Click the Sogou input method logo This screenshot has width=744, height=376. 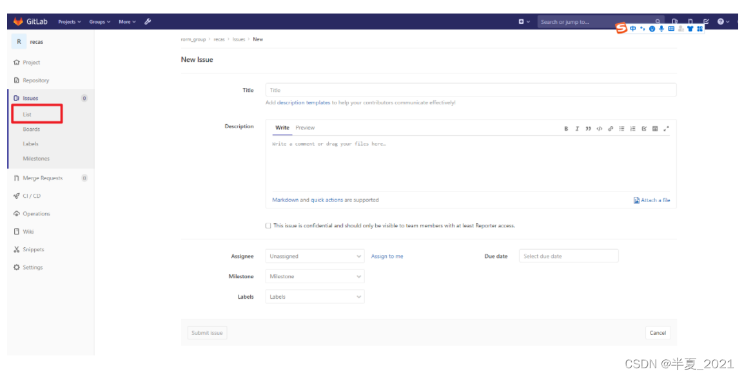(621, 28)
